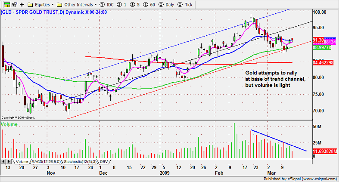339x182 pixels.
Task: Click the plus crosshair icon
Action: pyautogui.click(x=22, y=5)
